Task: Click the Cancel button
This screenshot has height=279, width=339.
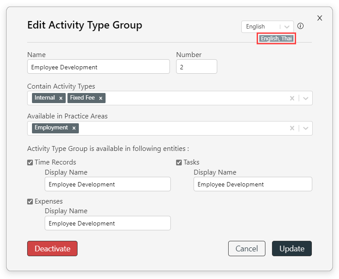Action: point(247,248)
